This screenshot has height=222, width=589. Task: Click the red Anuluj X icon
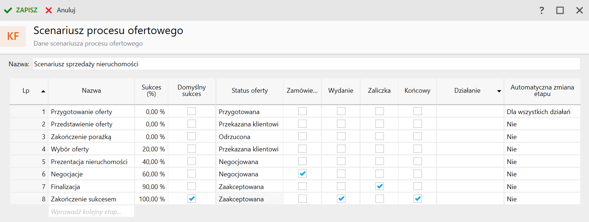tap(49, 11)
